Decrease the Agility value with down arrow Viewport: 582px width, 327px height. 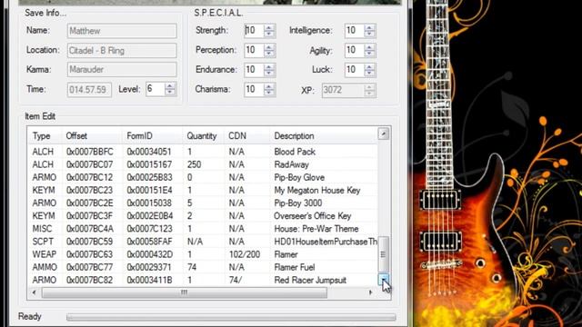pyautogui.click(x=369, y=54)
